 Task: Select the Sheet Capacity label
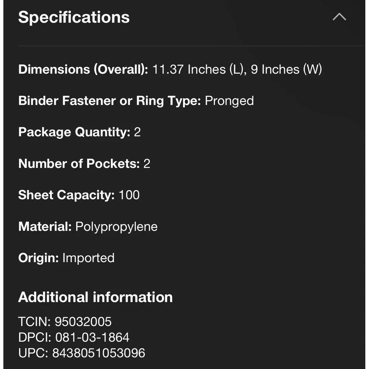click(66, 195)
